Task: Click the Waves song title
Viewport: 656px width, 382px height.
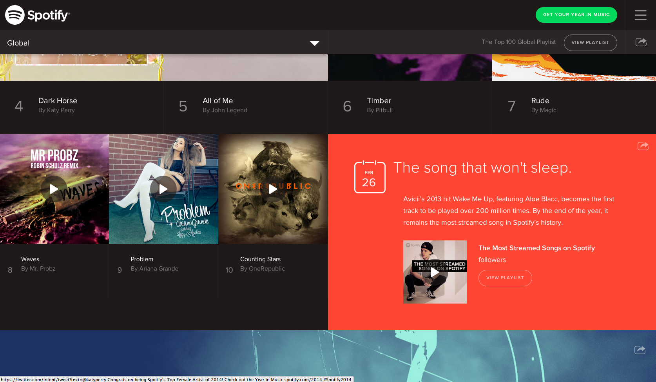Action: [x=30, y=259]
